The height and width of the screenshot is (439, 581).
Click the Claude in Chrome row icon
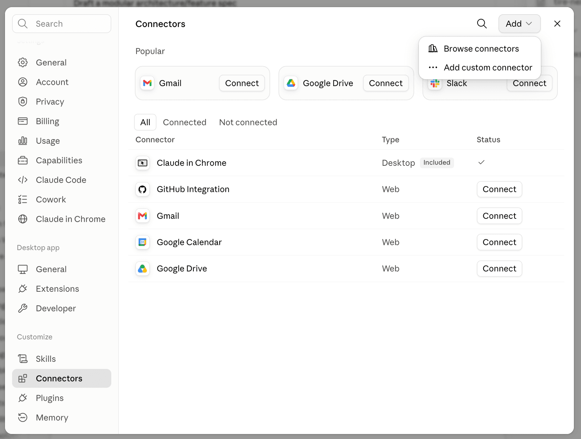click(x=143, y=163)
